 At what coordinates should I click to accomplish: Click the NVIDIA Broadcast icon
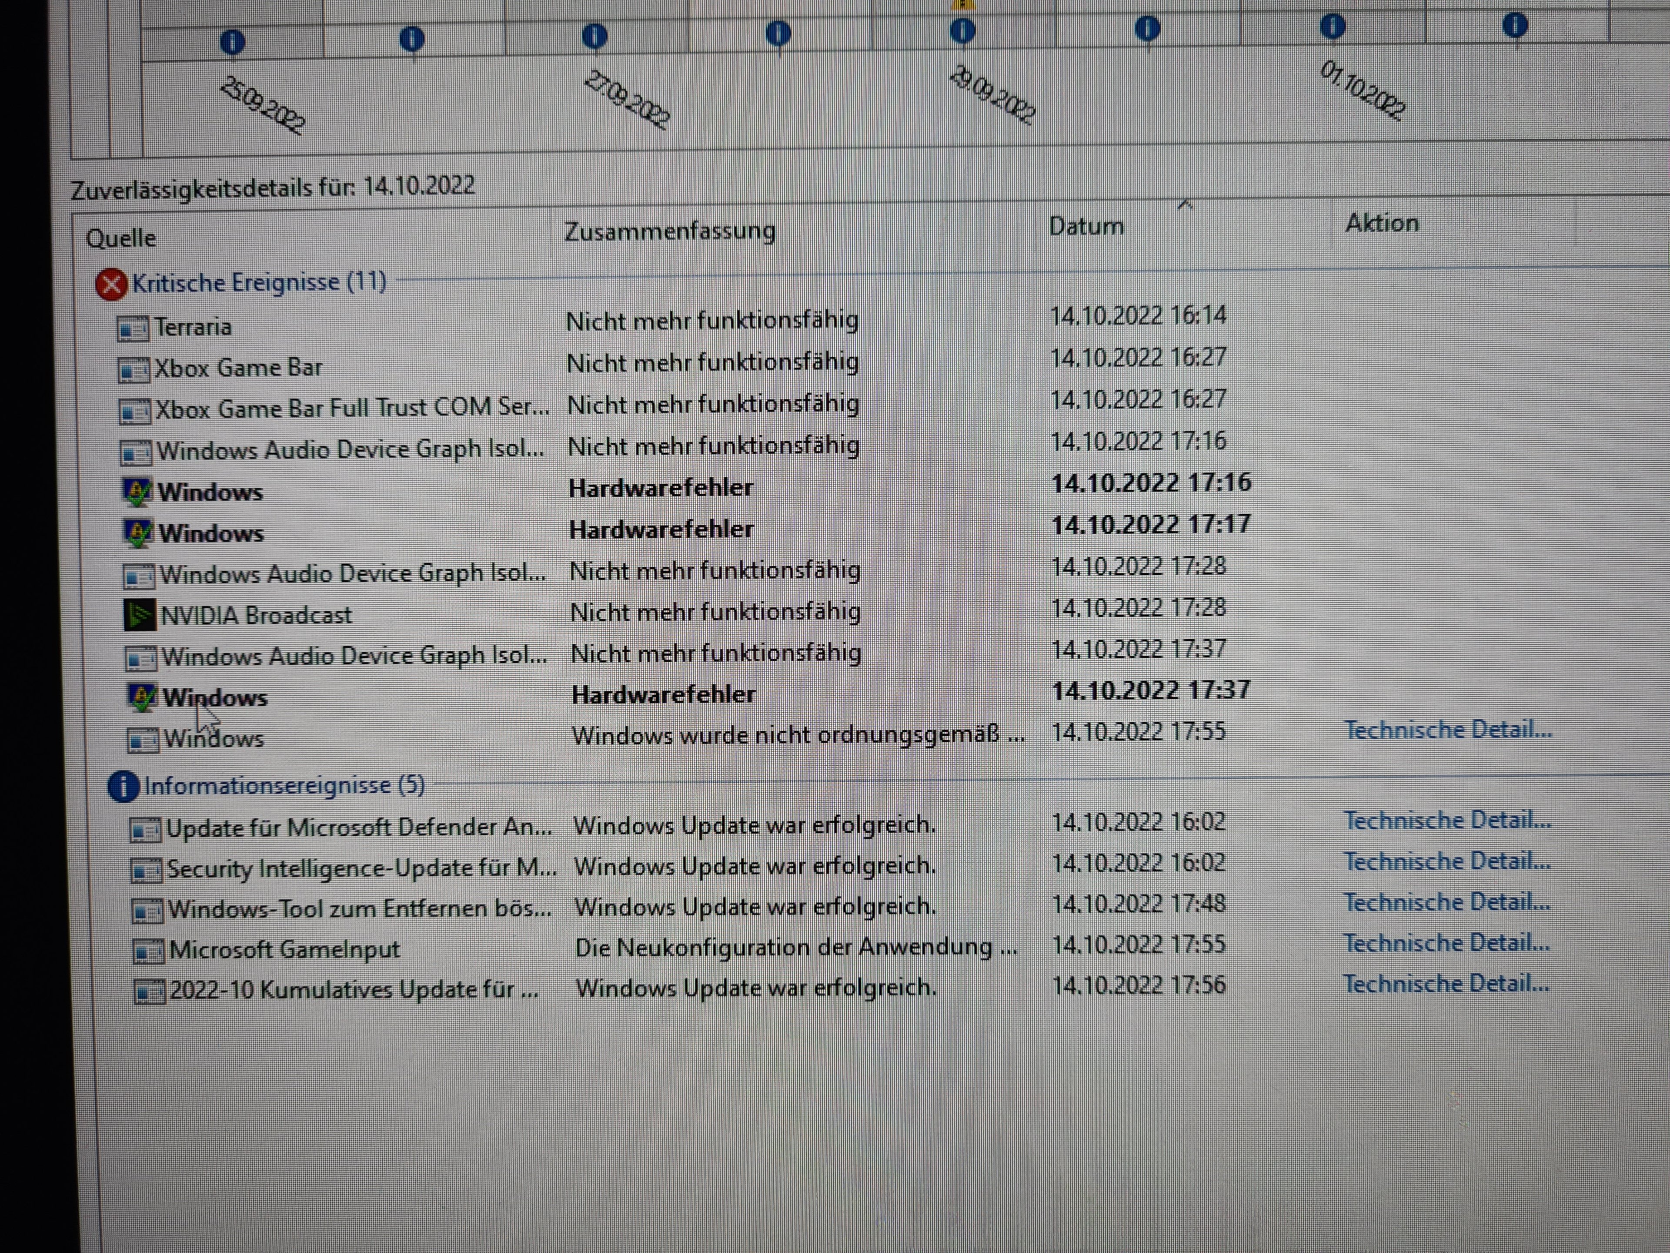click(140, 615)
